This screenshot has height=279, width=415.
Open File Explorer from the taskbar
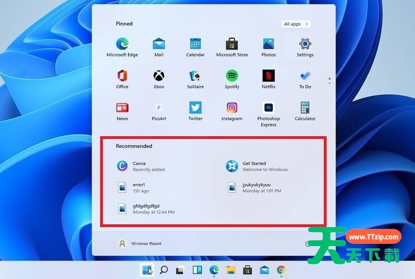(x=230, y=270)
